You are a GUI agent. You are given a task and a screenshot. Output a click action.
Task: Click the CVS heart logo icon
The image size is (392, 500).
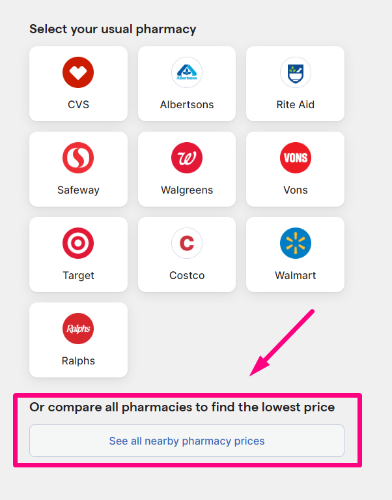78,72
